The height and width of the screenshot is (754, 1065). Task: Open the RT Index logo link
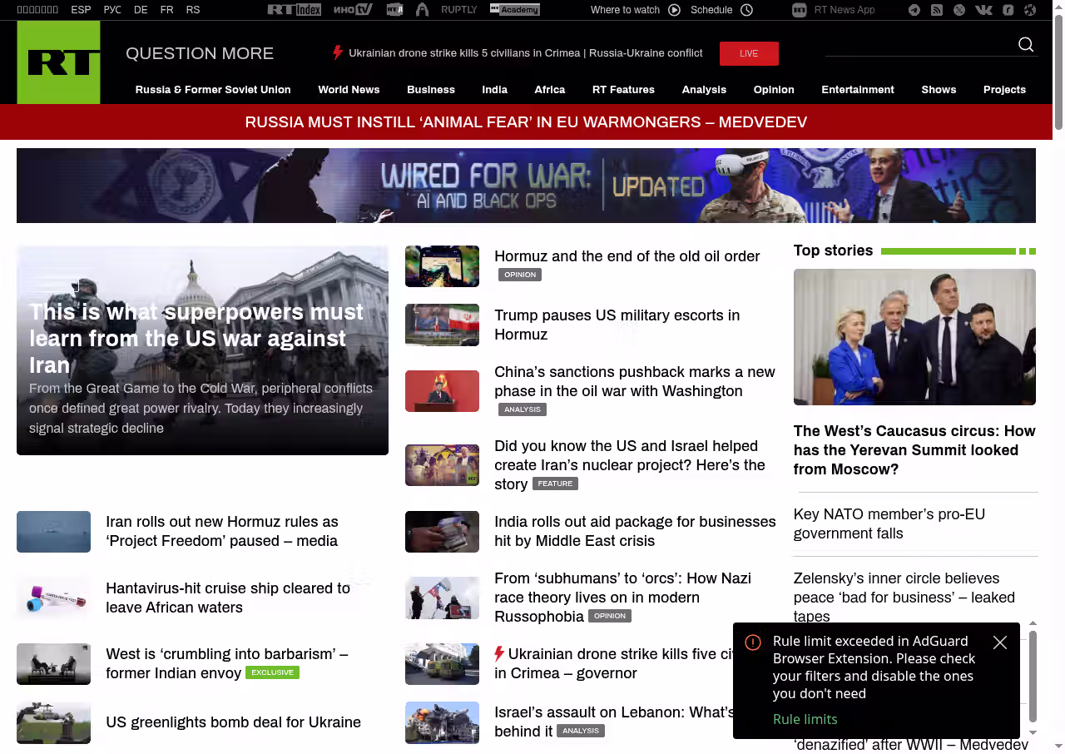[294, 10]
